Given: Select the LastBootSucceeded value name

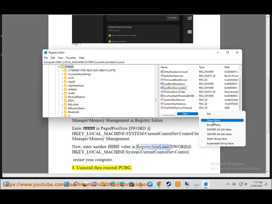Looking at the screenshot, I should pyautogui.click(x=175, y=88).
